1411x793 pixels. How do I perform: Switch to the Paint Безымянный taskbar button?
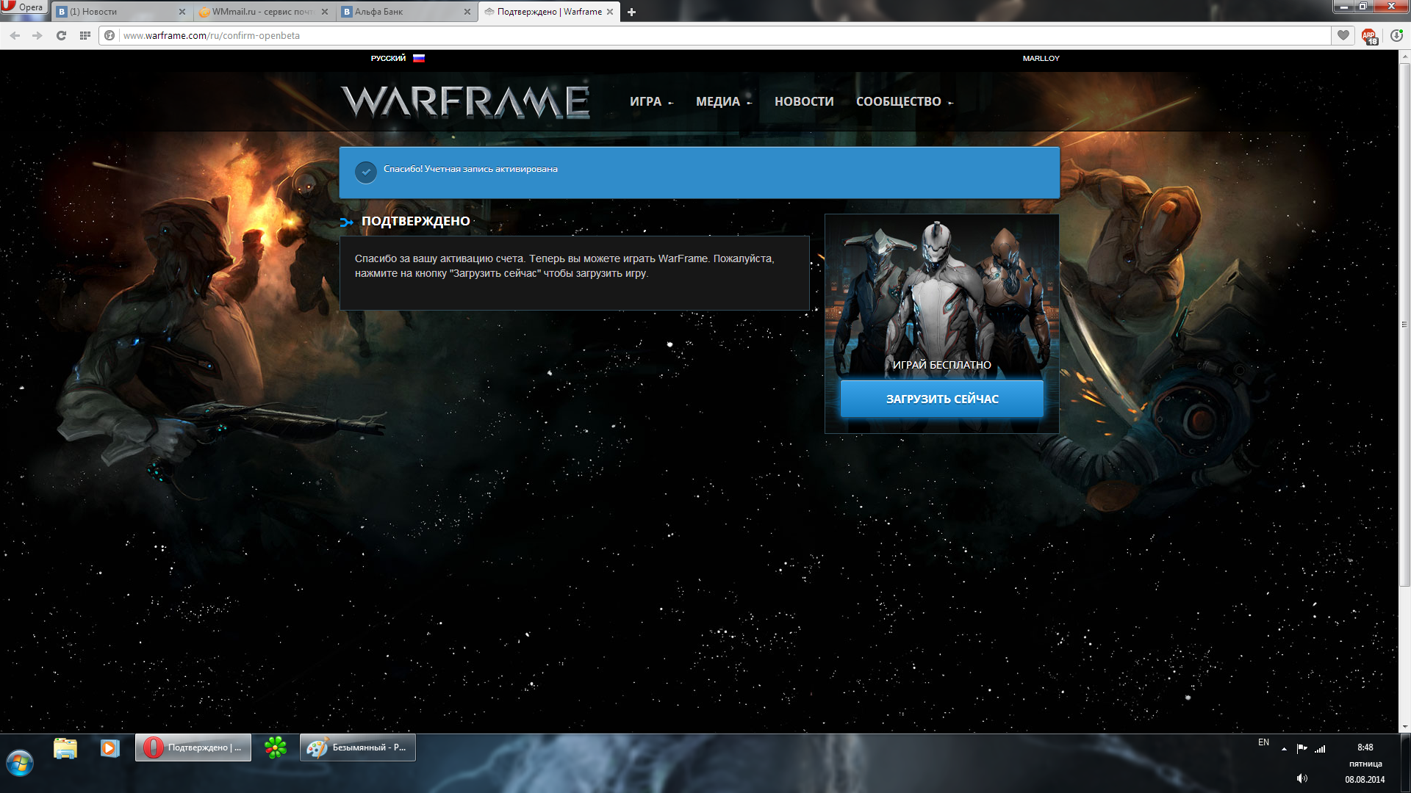click(x=358, y=747)
